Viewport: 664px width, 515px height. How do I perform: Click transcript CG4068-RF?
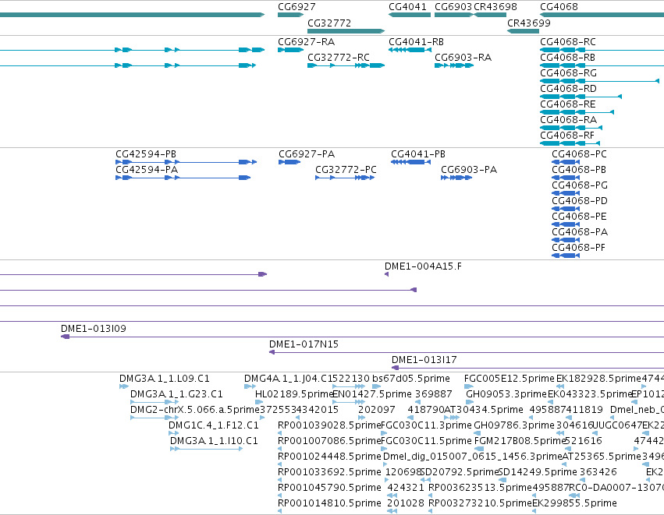pyautogui.click(x=570, y=143)
